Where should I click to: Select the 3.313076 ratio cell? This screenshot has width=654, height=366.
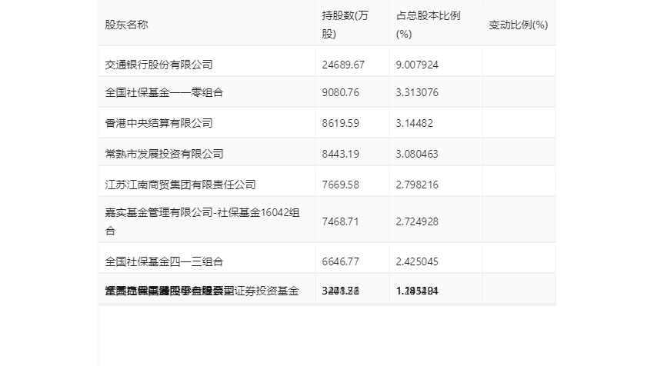tap(417, 92)
